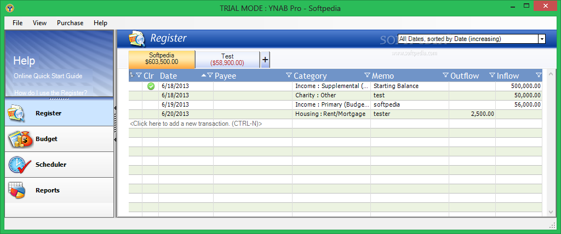Screen dimensions: 561x234
Task: Click the Register header magnifier icon
Action: 137,39
